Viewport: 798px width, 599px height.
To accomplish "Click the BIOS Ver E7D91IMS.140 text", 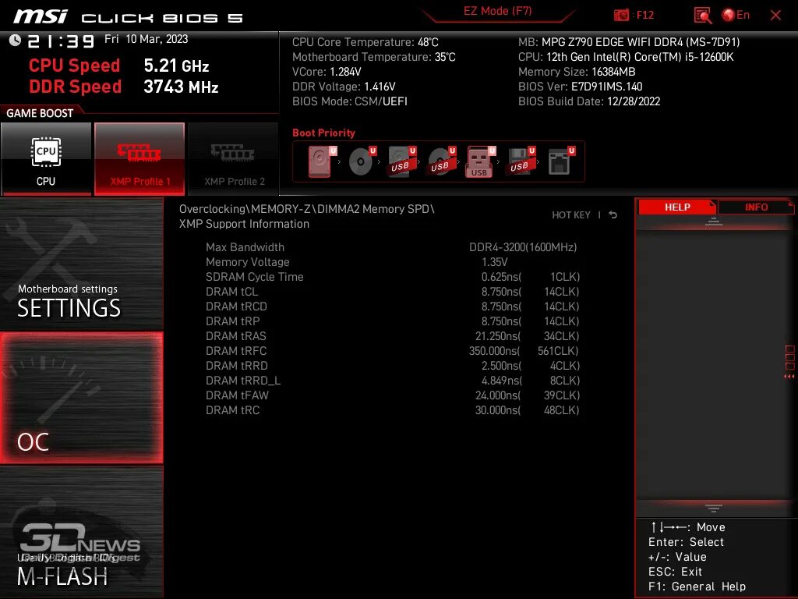I will [580, 87].
